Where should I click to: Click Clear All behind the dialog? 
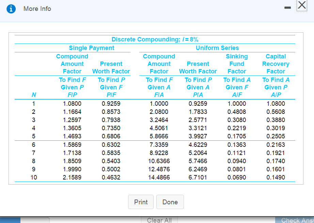(x=159, y=220)
